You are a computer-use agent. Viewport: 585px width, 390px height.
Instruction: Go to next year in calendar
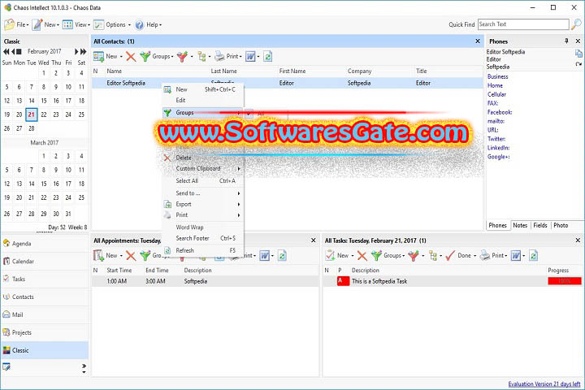[83, 51]
